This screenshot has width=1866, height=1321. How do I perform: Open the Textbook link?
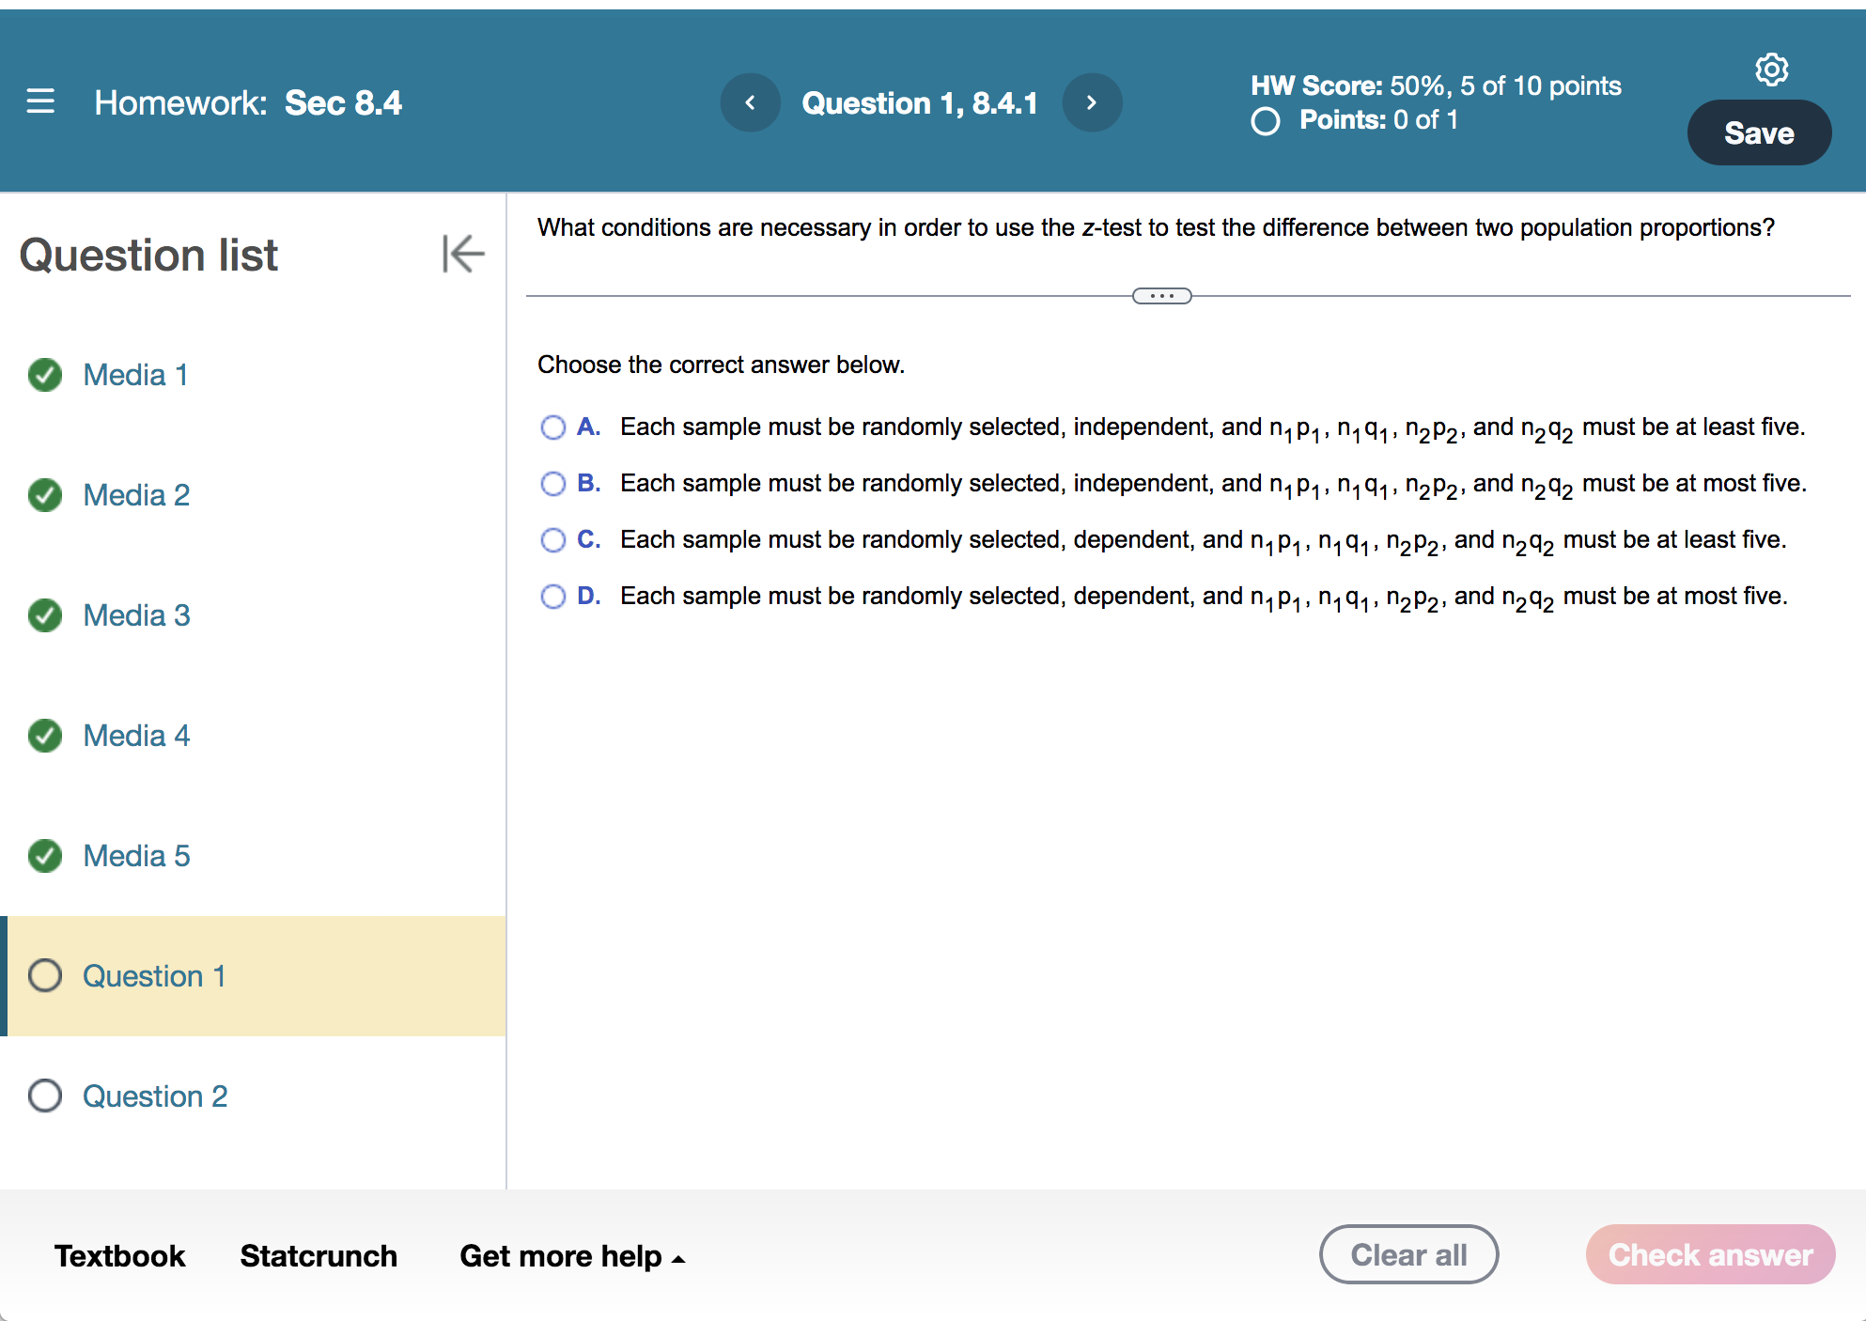tap(119, 1256)
